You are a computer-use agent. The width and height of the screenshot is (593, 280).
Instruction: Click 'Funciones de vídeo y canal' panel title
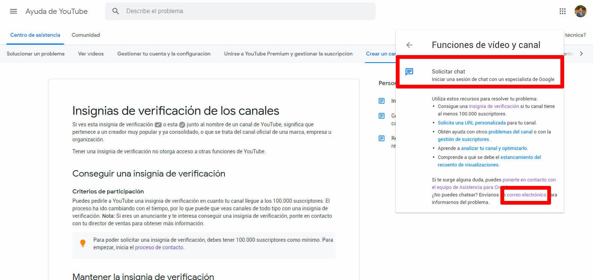[x=486, y=45]
